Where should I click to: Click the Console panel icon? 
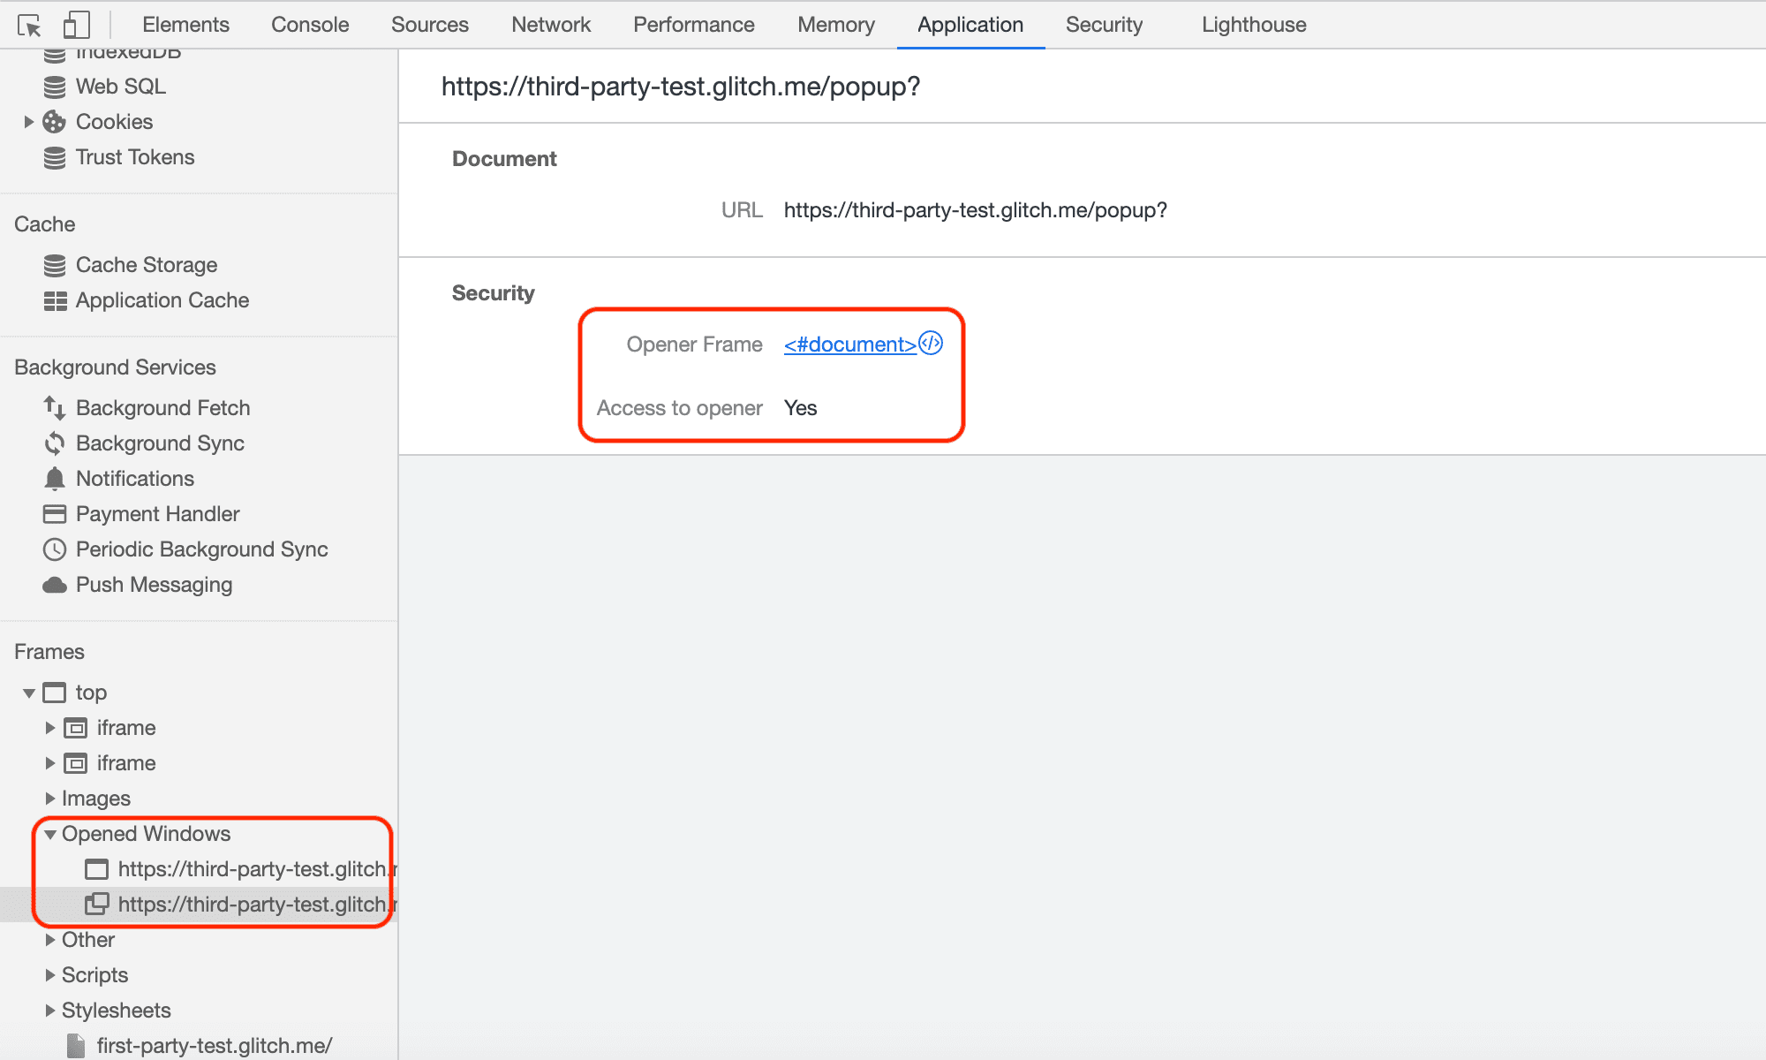click(309, 24)
